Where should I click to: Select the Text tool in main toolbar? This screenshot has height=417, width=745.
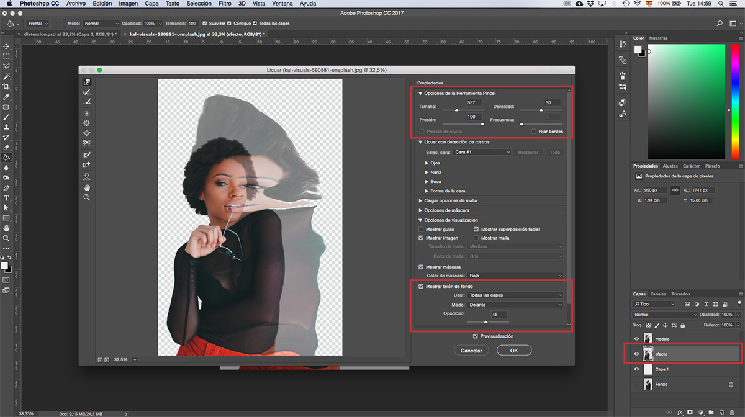[6, 197]
